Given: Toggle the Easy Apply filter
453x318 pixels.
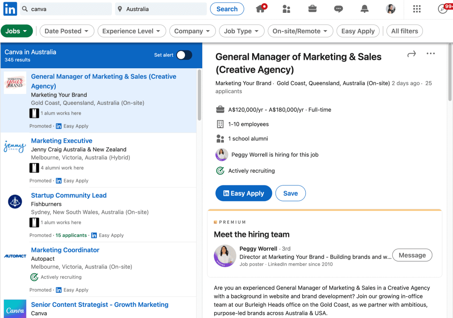Looking at the screenshot, I should coord(358,31).
